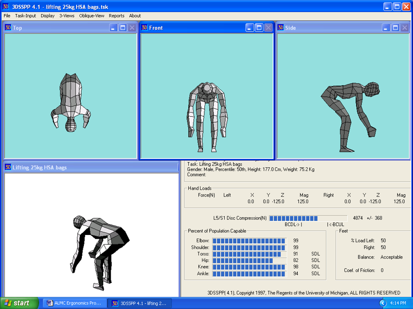Click the Torso percent value 91

point(296,254)
